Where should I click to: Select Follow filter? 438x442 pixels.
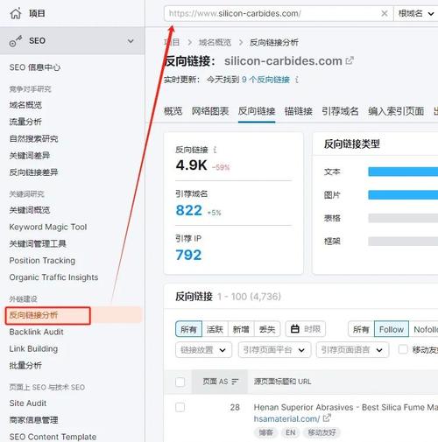(392, 329)
